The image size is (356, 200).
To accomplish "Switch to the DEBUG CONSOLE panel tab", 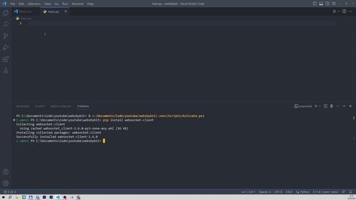I will pyautogui.click(x=61, y=106).
